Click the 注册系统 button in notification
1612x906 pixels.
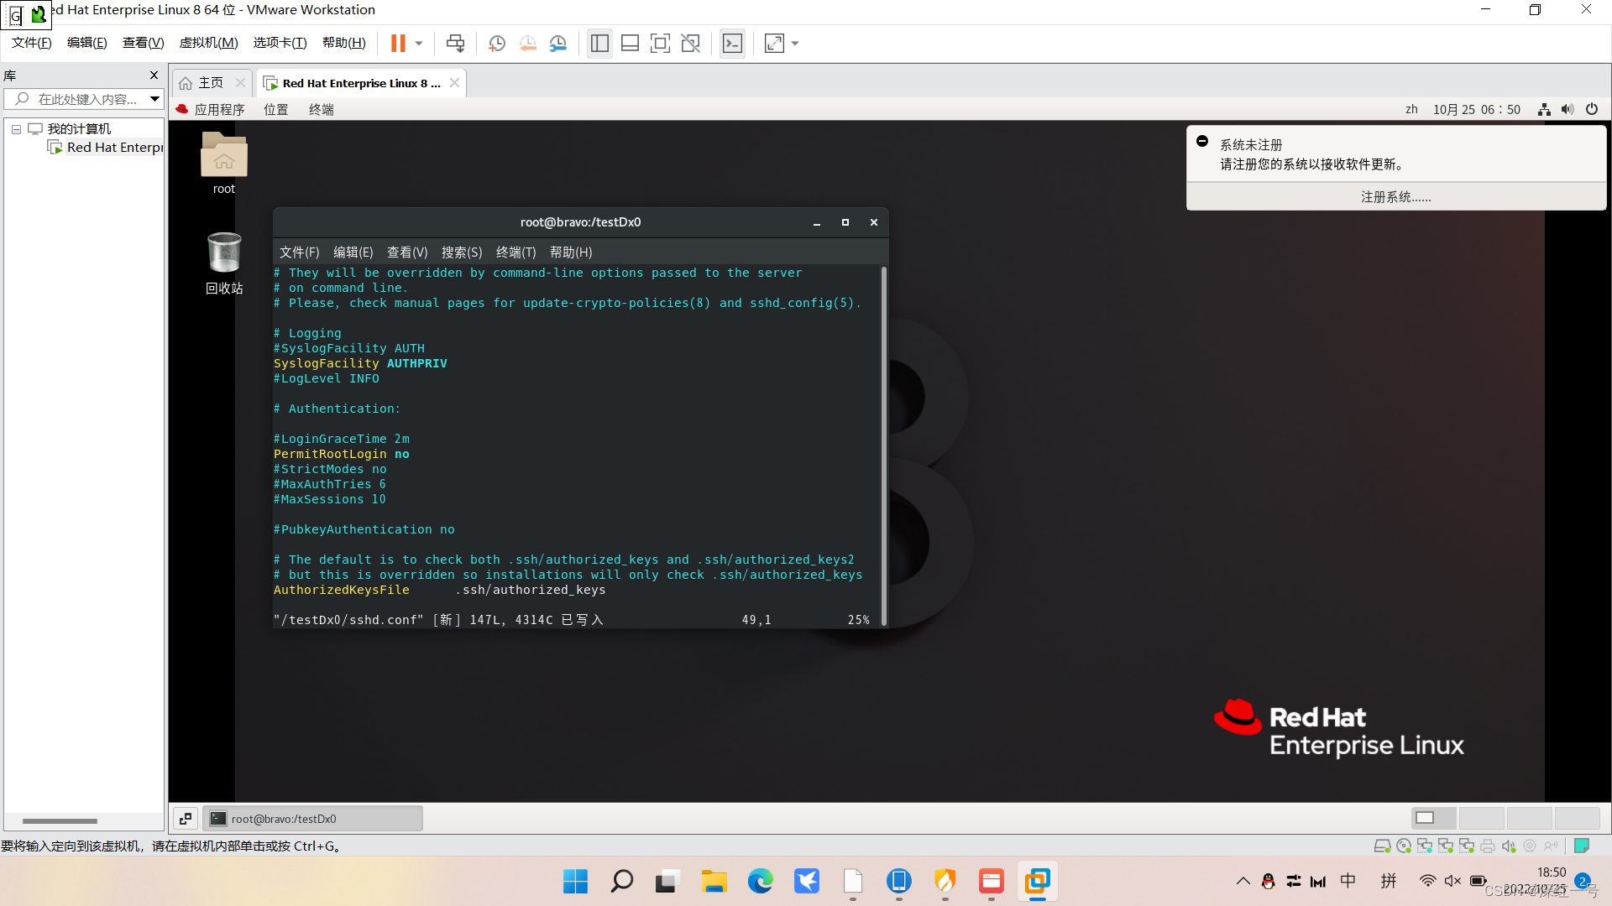tap(1395, 197)
